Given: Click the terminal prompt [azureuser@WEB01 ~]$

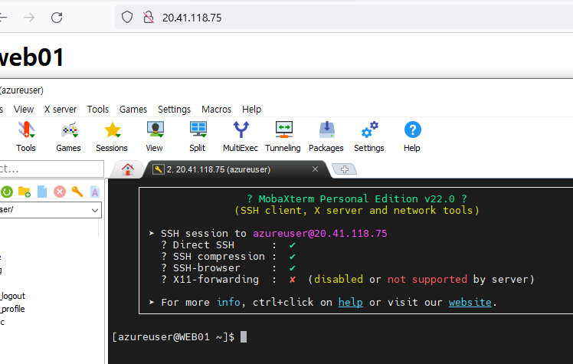Looking at the screenshot, I should [x=173, y=336].
